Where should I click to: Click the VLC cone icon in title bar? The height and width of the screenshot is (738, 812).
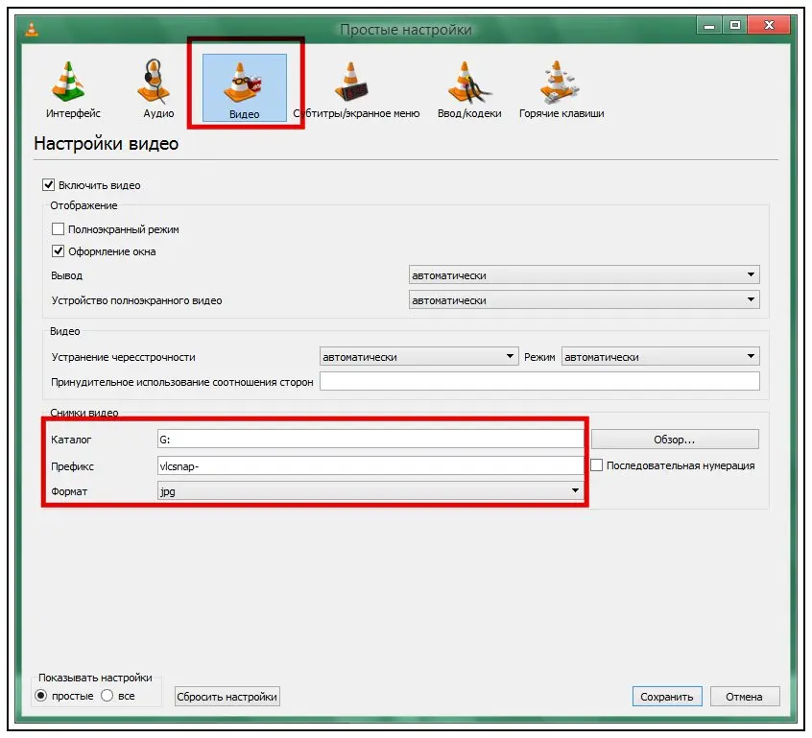point(32,29)
